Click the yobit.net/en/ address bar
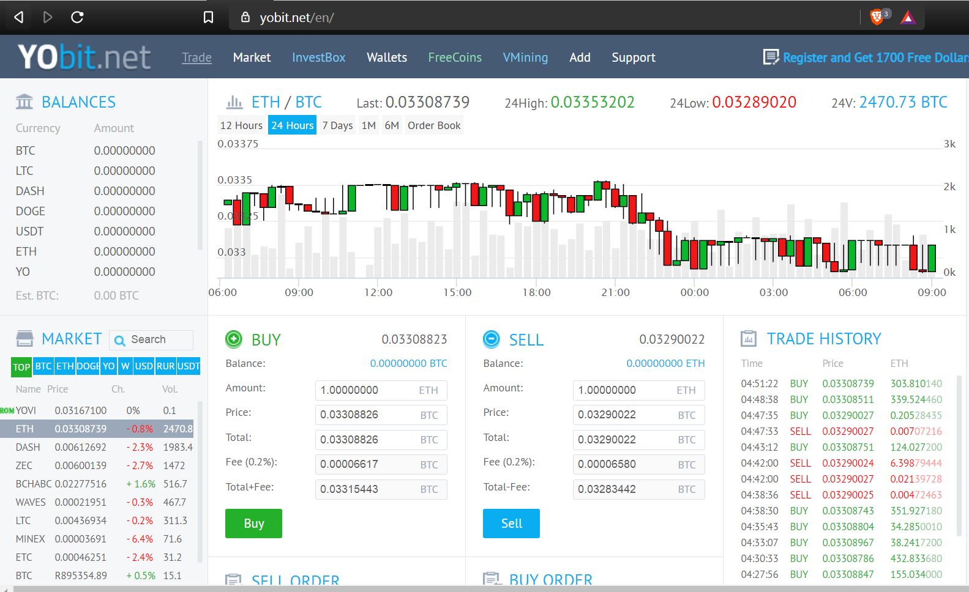The width and height of the screenshot is (969, 592). [575, 17]
